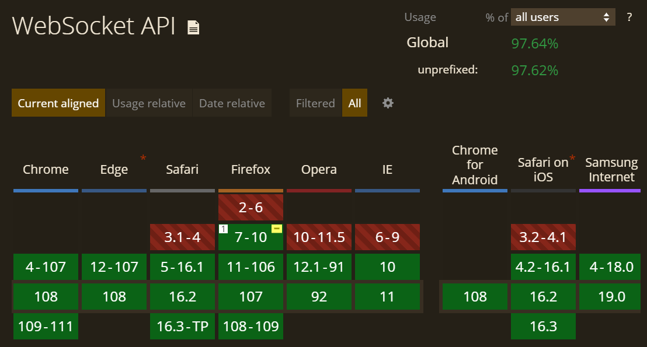Select Chrome for Android 108 cell
Screen dimensions: 647x347
[475, 296]
